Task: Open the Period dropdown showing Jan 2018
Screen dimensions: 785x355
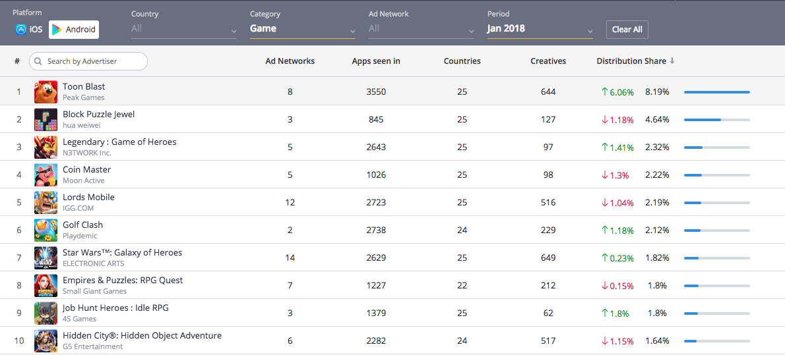Action: point(540,29)
